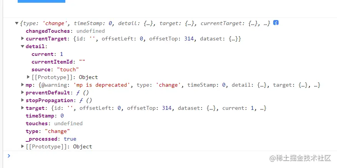Click the console prompt arrow

click(x=9, y=156)
